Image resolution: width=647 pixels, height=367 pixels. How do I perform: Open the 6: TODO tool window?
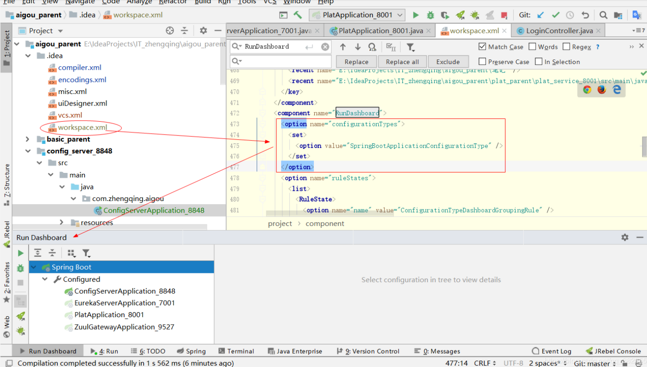(x=148, y=351)
